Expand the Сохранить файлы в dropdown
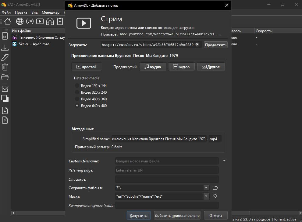This screenshot has width=302, height=222. pyautogui.click(x=206, y=188)
